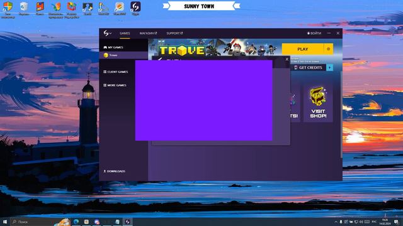This screenshot has height=226, width=403.
Task: Click the download arrow icon beside DOWNLOADS
Action: click(x=105, y=171)
